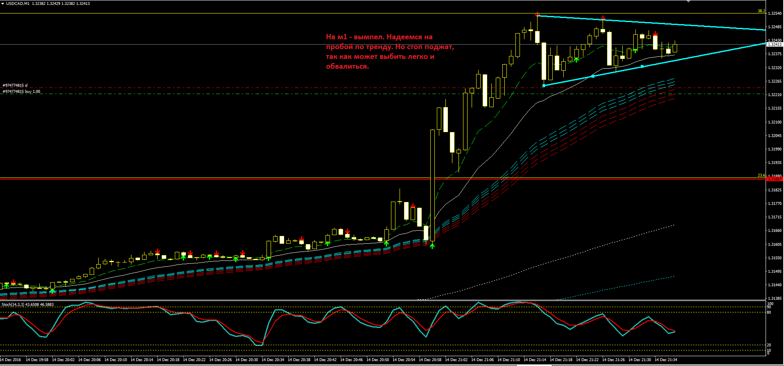Click the red price tag 1.31867
The height and width of the screenshot is (366, 784).
pos(774,179)
